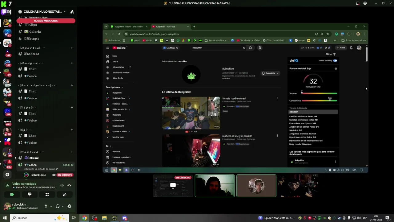The image size is (394, 222).
Task: Select the rubyckkm - YouTube browser tab
Action: 171,27
